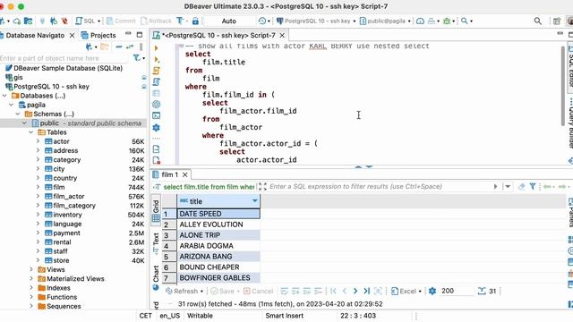Close the Database Navigator tab
The image size is (573, 322).
coord(72,35)
